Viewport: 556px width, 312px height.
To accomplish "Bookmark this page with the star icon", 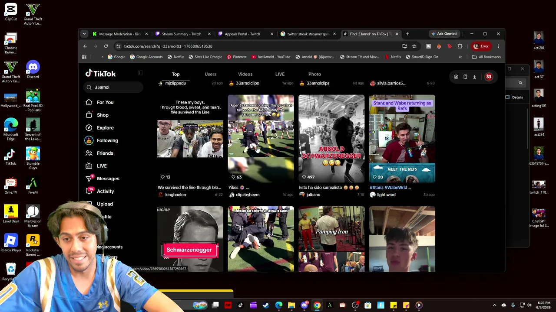I will pyautogui.click(x=414, y=46).
